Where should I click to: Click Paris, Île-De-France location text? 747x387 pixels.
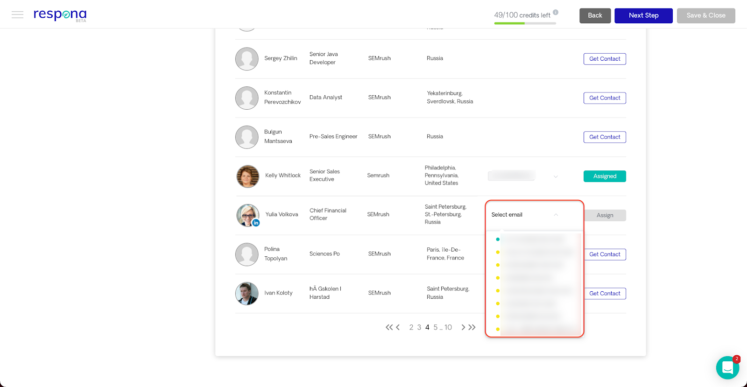point(445,254)
